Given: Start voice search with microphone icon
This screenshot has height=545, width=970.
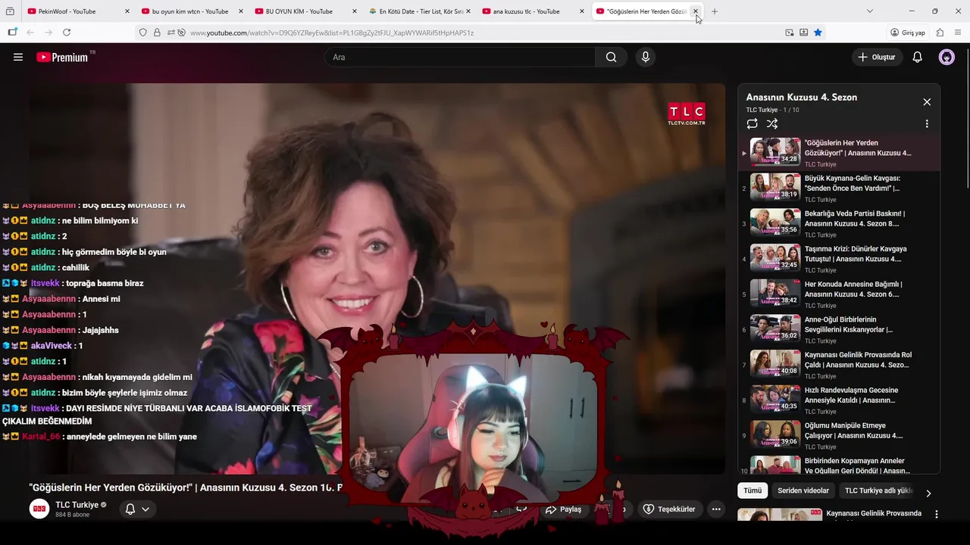Looking at the screenshot, I should [645, 57].
